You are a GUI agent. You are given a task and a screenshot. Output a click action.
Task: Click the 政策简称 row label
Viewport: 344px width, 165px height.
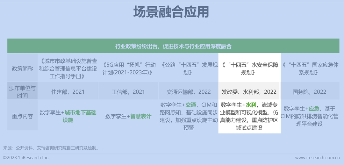[x=22, y=68]
